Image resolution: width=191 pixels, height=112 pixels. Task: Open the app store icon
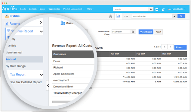coord(157,9)
